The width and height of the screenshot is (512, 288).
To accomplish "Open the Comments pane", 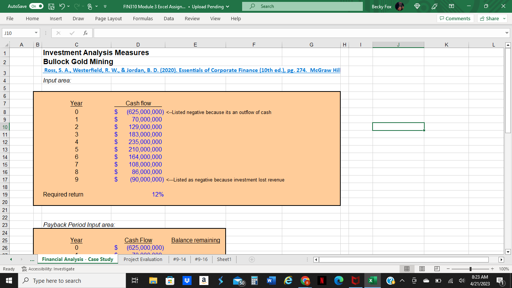I will click(x=455, y=18).
